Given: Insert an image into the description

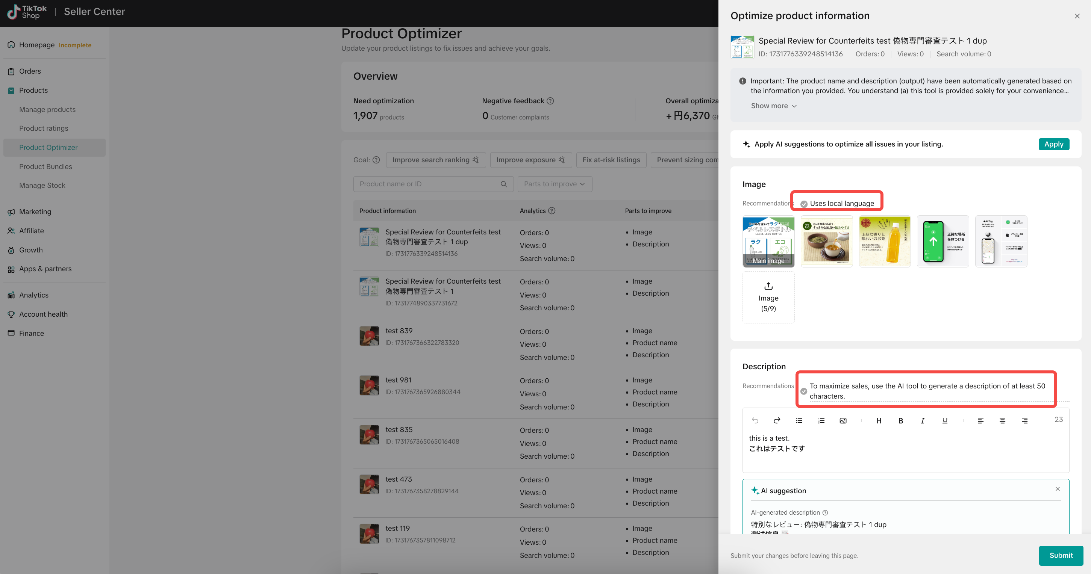Looking at the screenshot, I should (843, 420).
